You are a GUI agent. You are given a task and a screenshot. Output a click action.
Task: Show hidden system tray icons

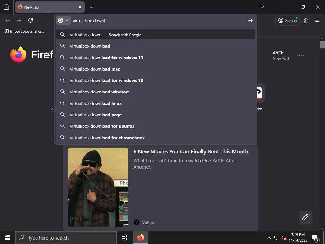pyautogui.click(x=269, y=238)
